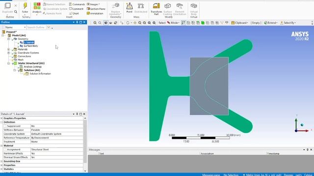Image resolution: width=314 pixels, height=176 pixels.
Task: Click the Empty clipboard indicator
Action: point(256,23)
